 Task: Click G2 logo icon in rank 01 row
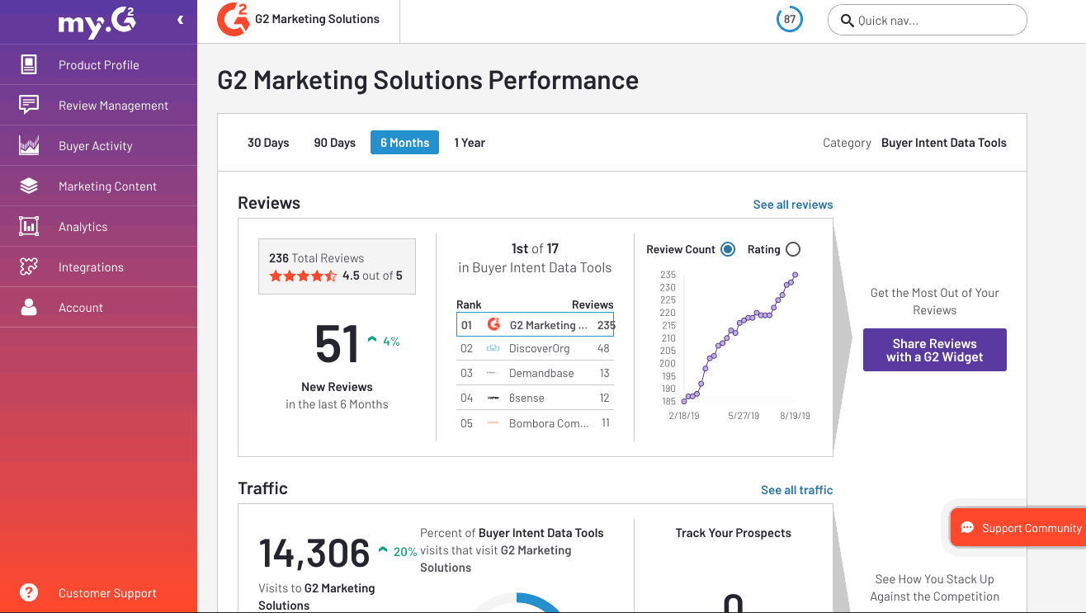click(493, 324)
